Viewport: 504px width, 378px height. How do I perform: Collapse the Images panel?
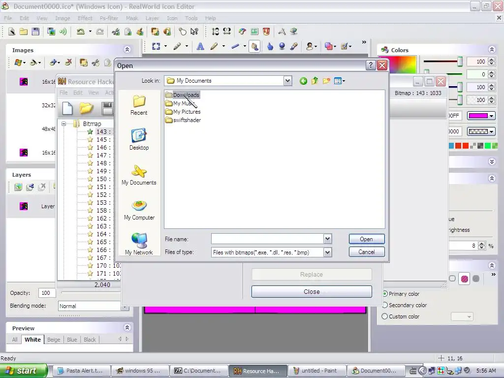click(127, 49)
